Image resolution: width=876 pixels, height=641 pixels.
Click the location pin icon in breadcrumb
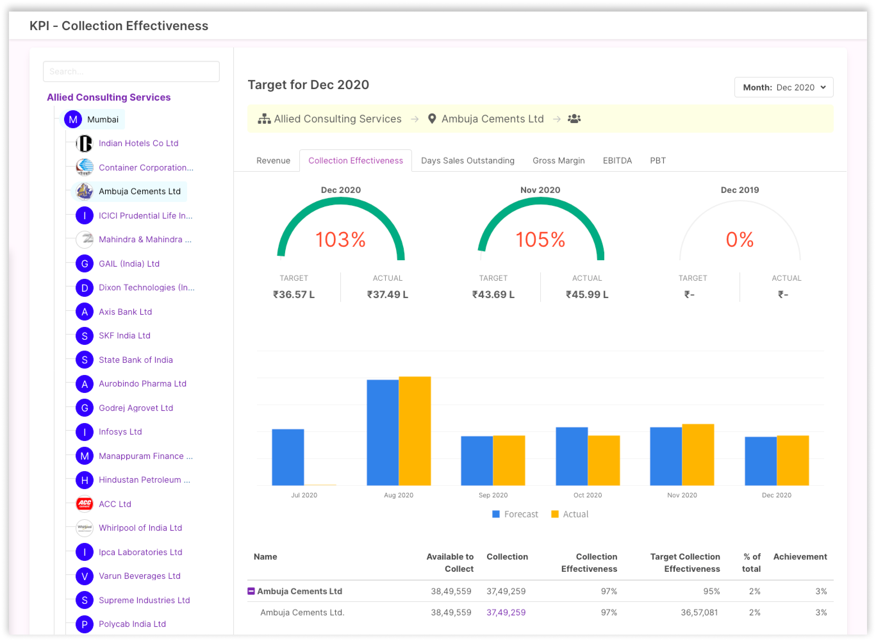click(x=432, y=119)
